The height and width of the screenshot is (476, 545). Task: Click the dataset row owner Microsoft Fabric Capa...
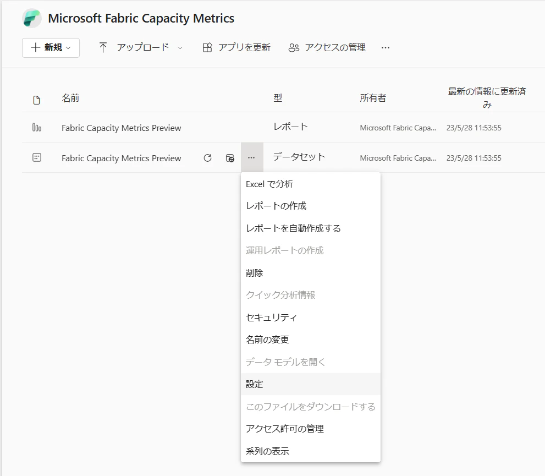(398, 158)
